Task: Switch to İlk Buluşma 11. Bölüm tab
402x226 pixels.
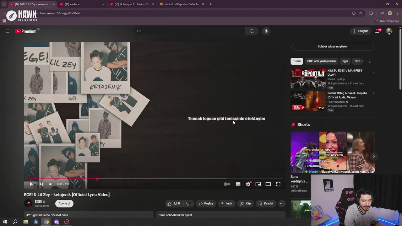Action: (x=132, y=4)
